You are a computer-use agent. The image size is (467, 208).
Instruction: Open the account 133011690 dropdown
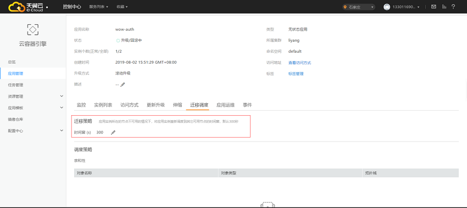[x=406, y=7]
